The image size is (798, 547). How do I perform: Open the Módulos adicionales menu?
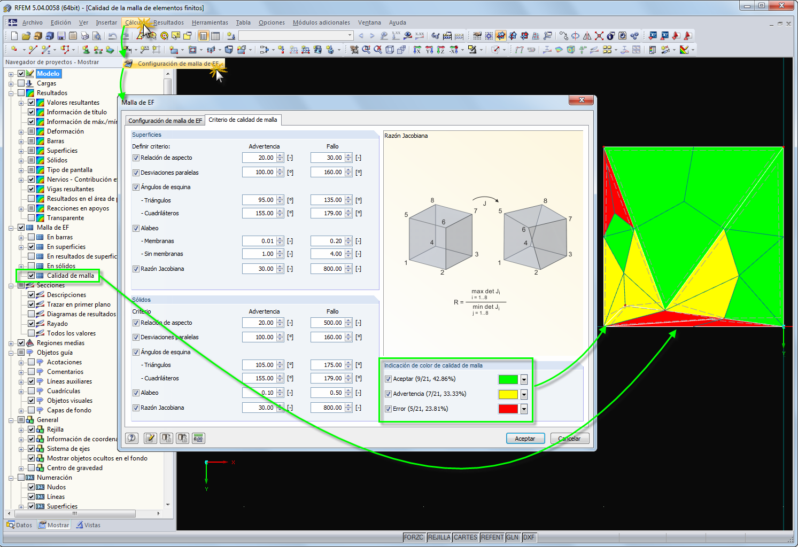coord(321,22)
